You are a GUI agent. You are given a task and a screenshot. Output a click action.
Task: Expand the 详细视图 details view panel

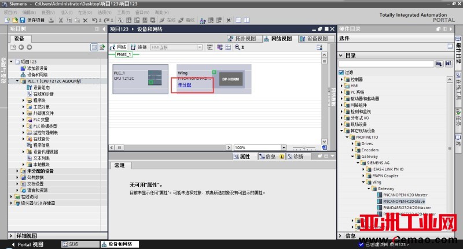click(11, 236)
